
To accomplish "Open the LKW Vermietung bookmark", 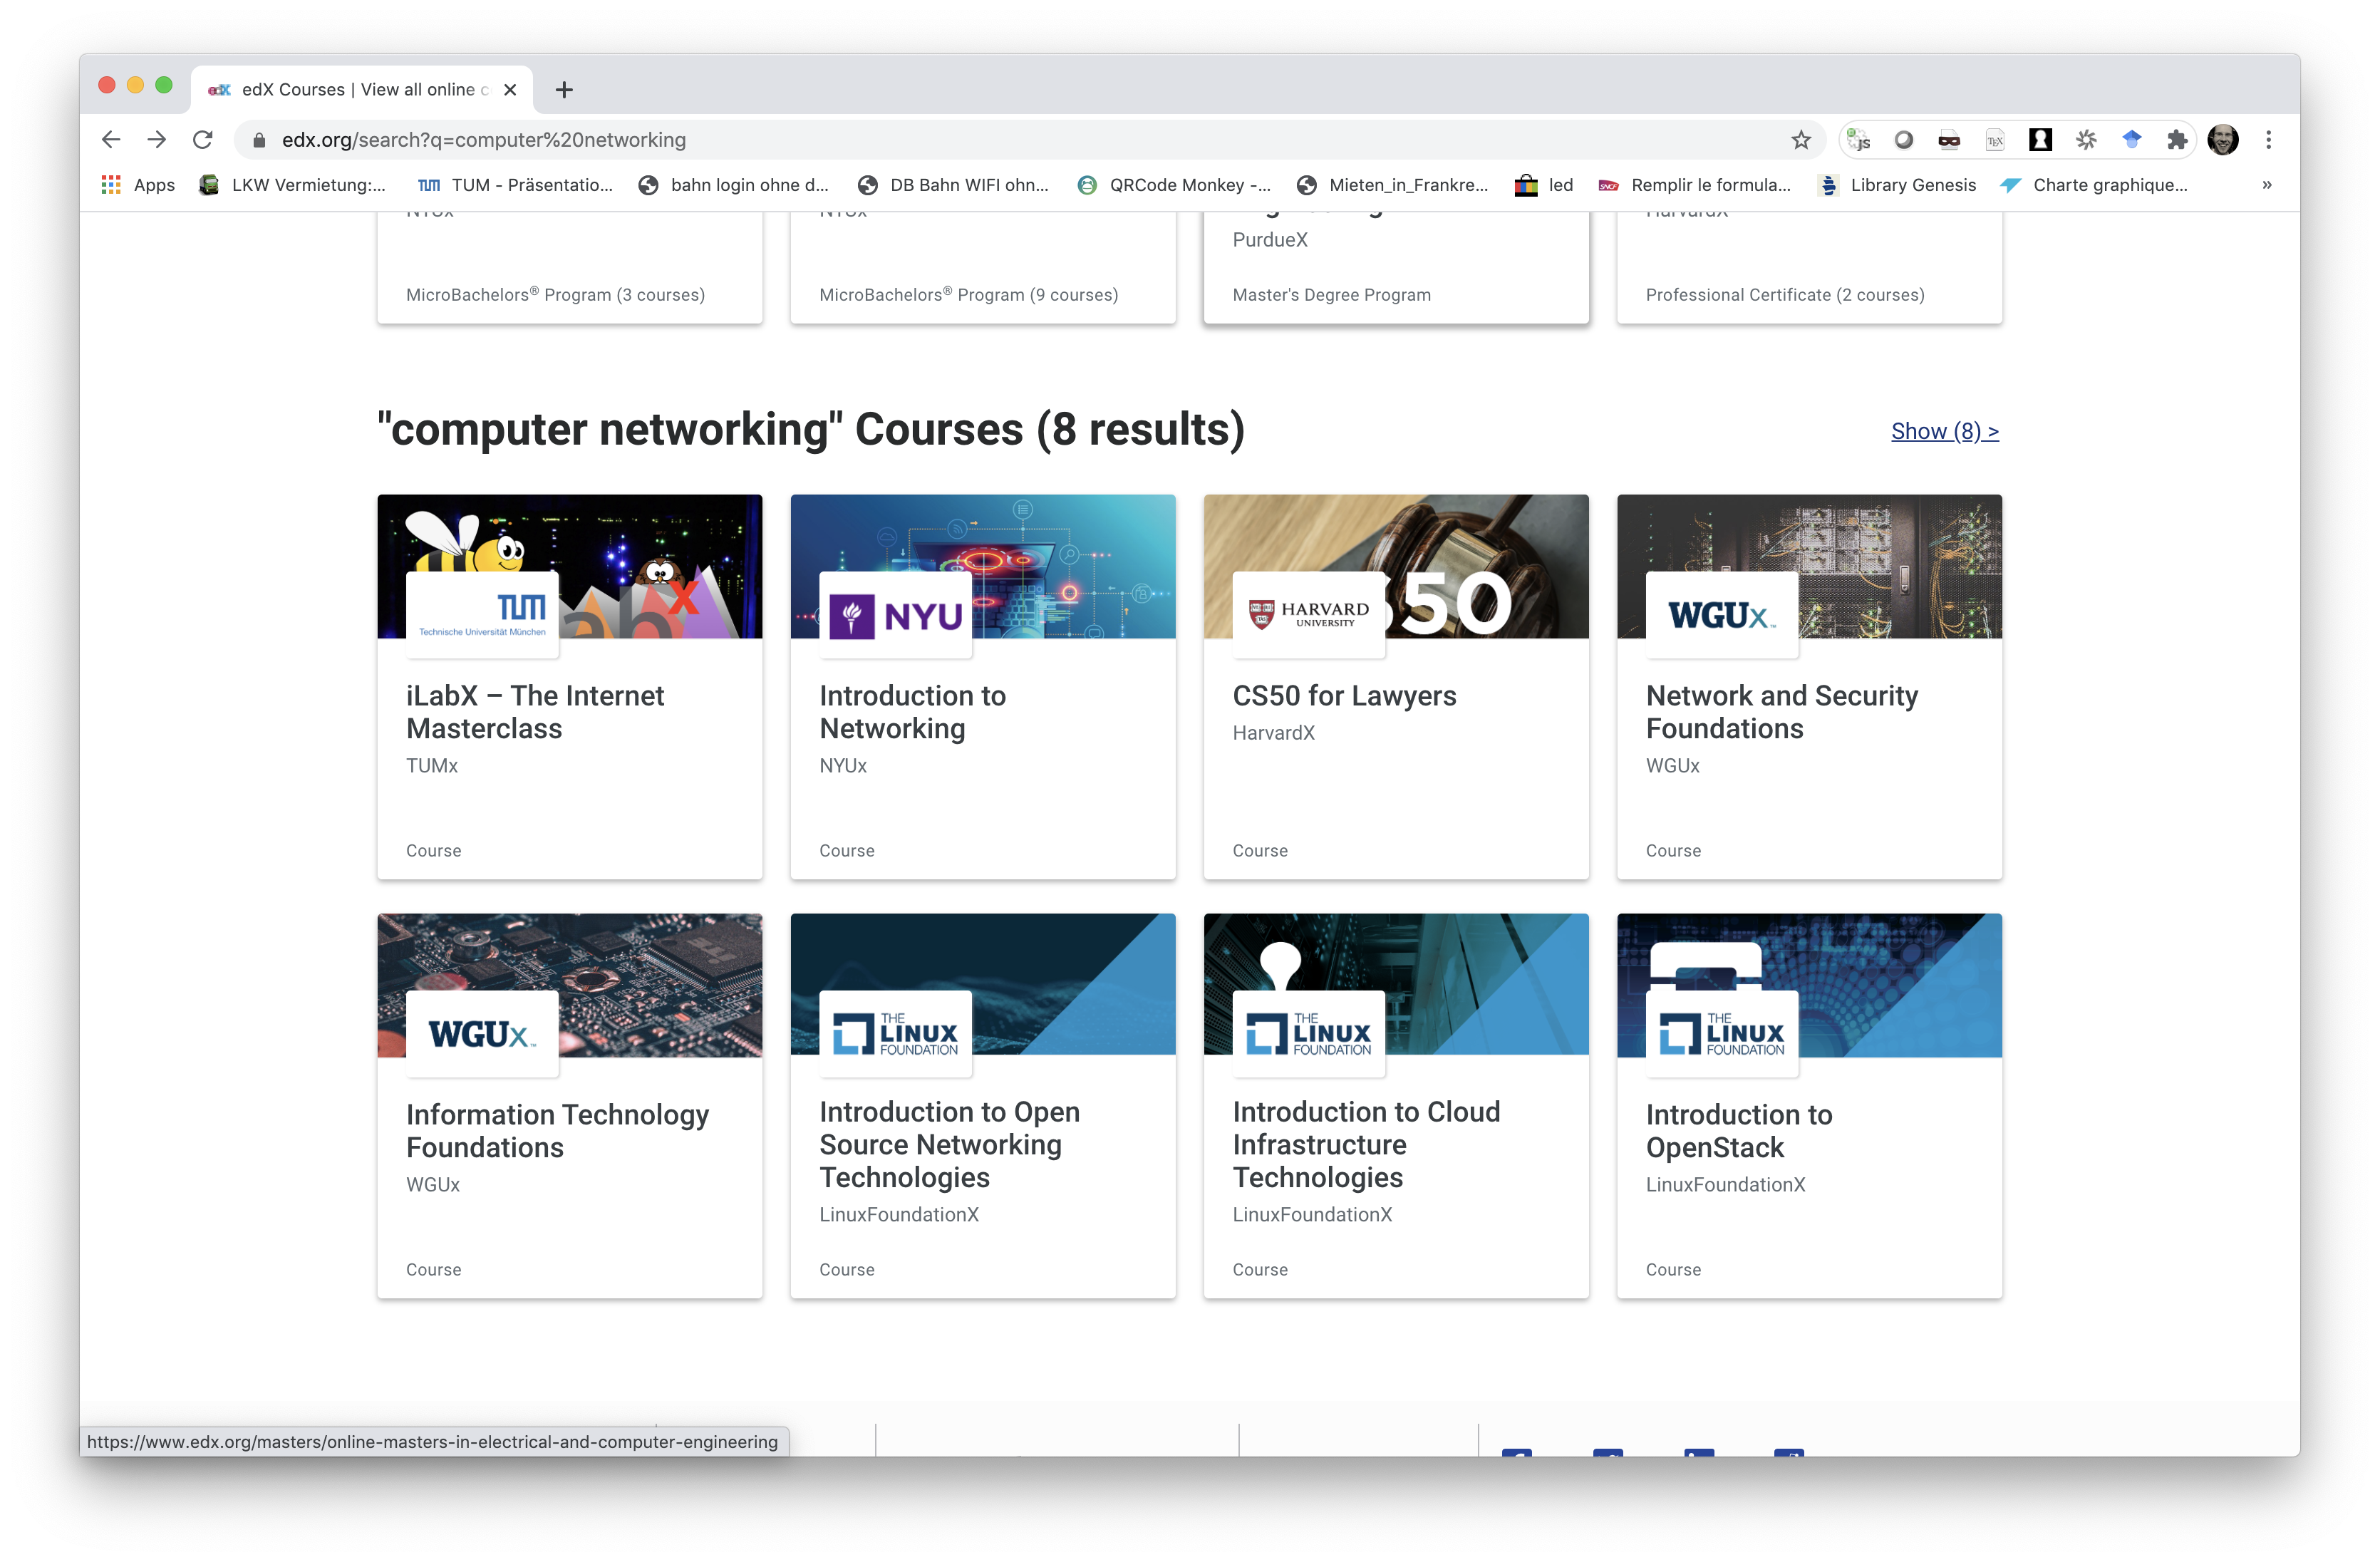I will coord(292,185).
